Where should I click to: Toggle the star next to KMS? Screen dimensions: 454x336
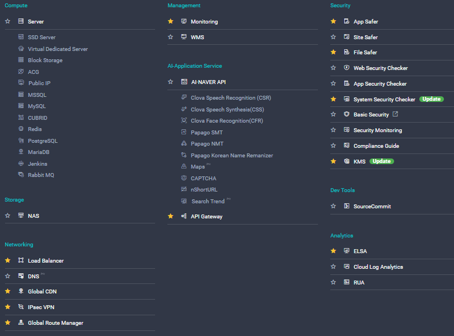pos(333,161)
